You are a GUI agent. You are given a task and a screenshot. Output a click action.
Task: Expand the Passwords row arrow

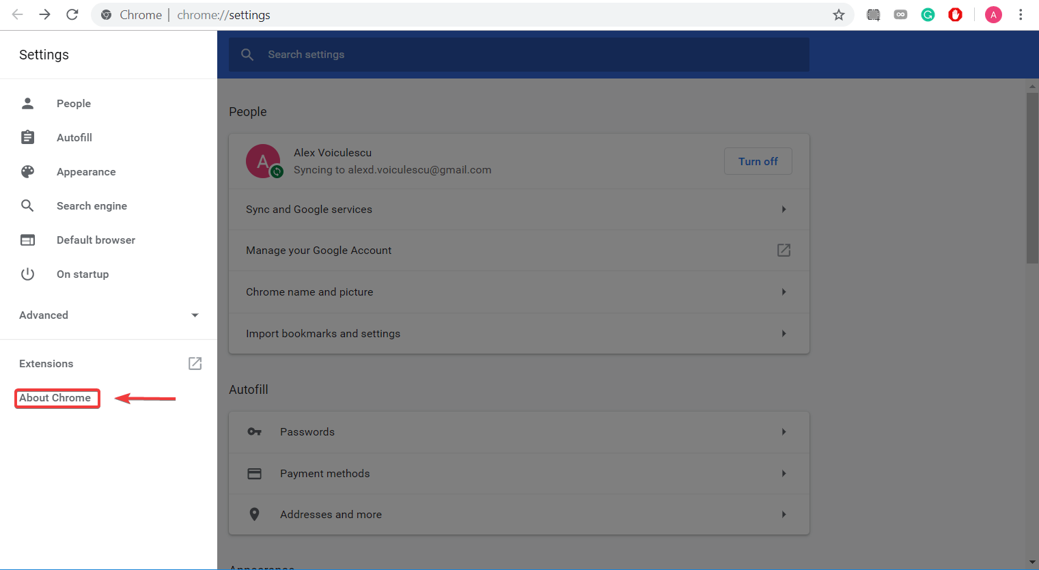point(784,431)
